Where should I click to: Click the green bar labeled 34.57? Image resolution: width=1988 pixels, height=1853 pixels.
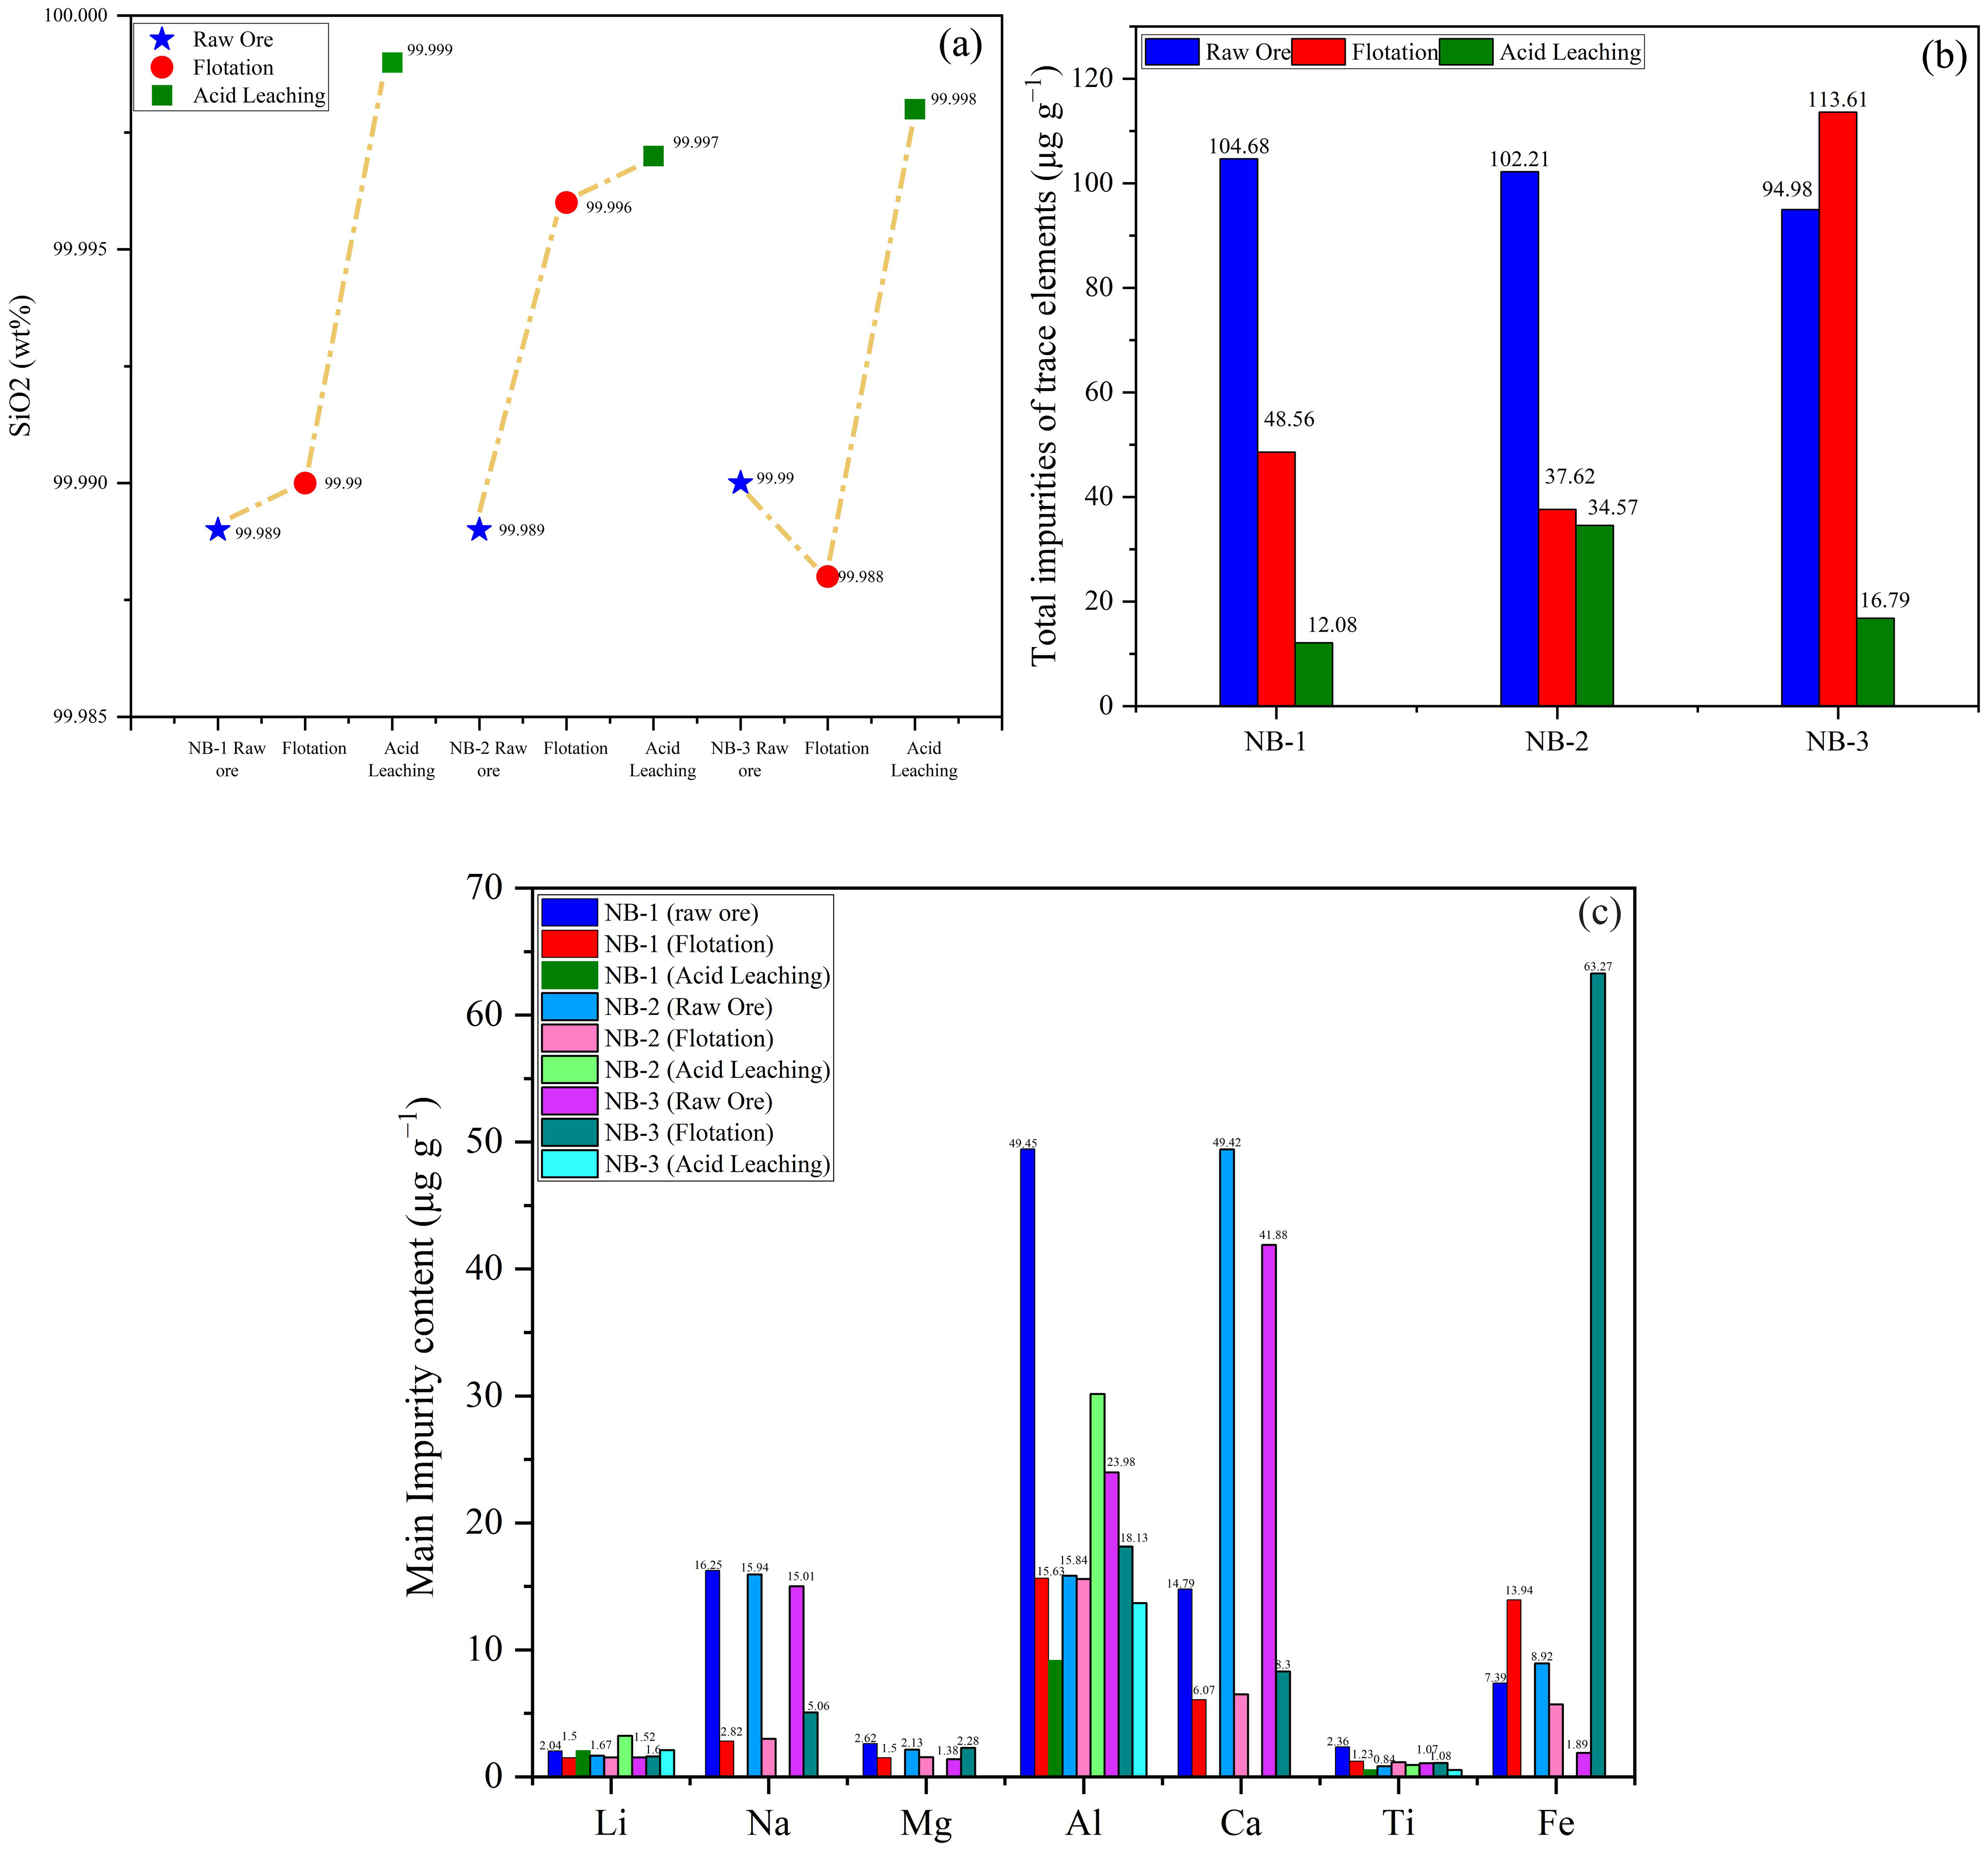(x=1594, y=614)
